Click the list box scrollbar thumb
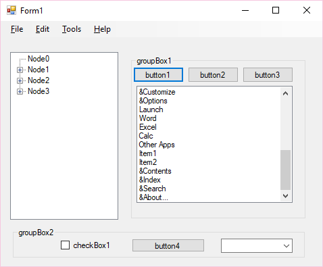This screenshot has width=323, height=267. (285, 170)
